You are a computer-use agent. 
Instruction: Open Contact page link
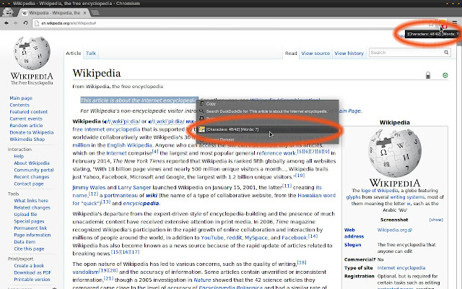pyautogui.click(x=29, y=184)
